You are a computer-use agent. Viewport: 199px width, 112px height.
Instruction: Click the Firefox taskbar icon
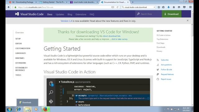pos(45,109)
